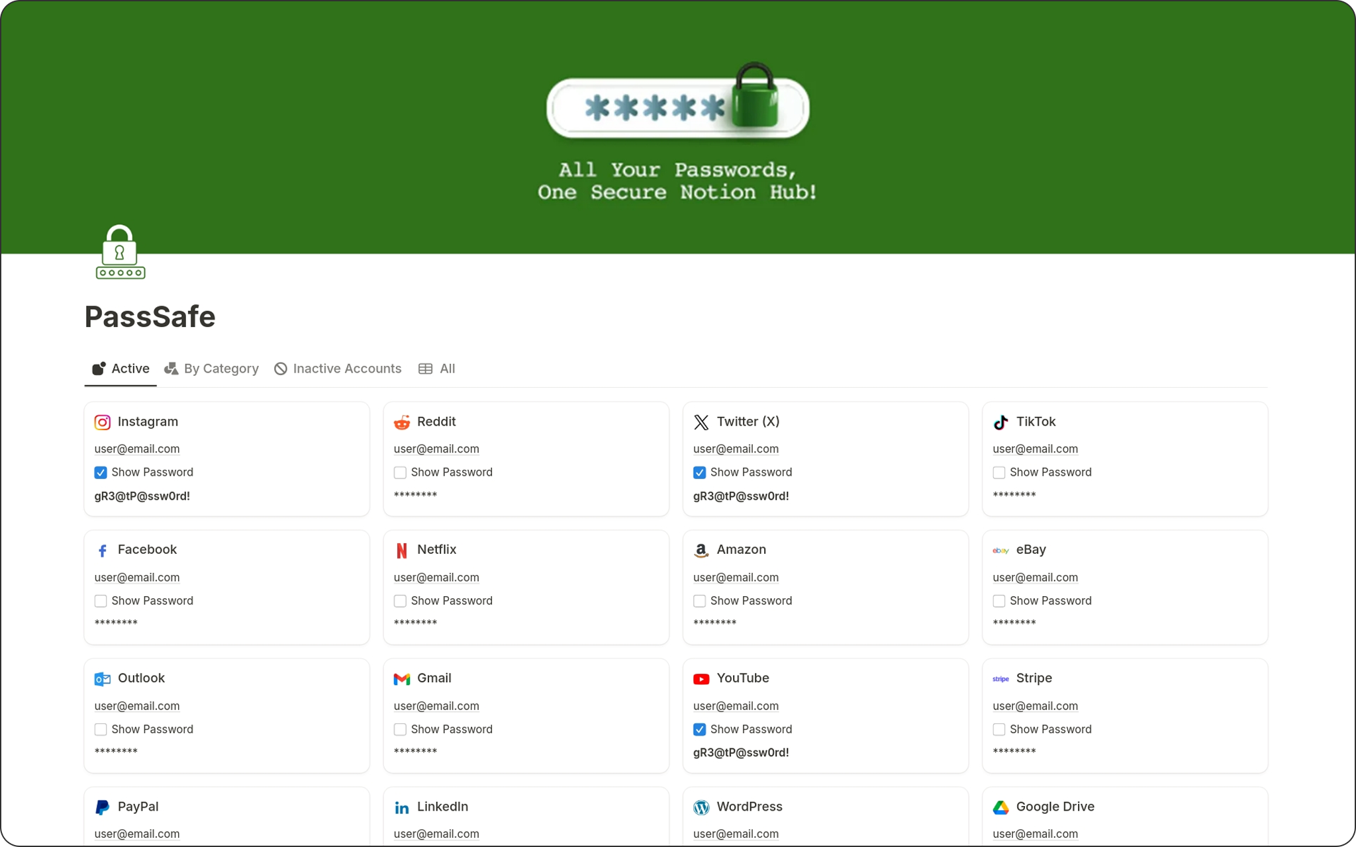1356x847 pixels.
Task: Uncheck Show Password on Twitter (X) card
Action: [699, 472]
